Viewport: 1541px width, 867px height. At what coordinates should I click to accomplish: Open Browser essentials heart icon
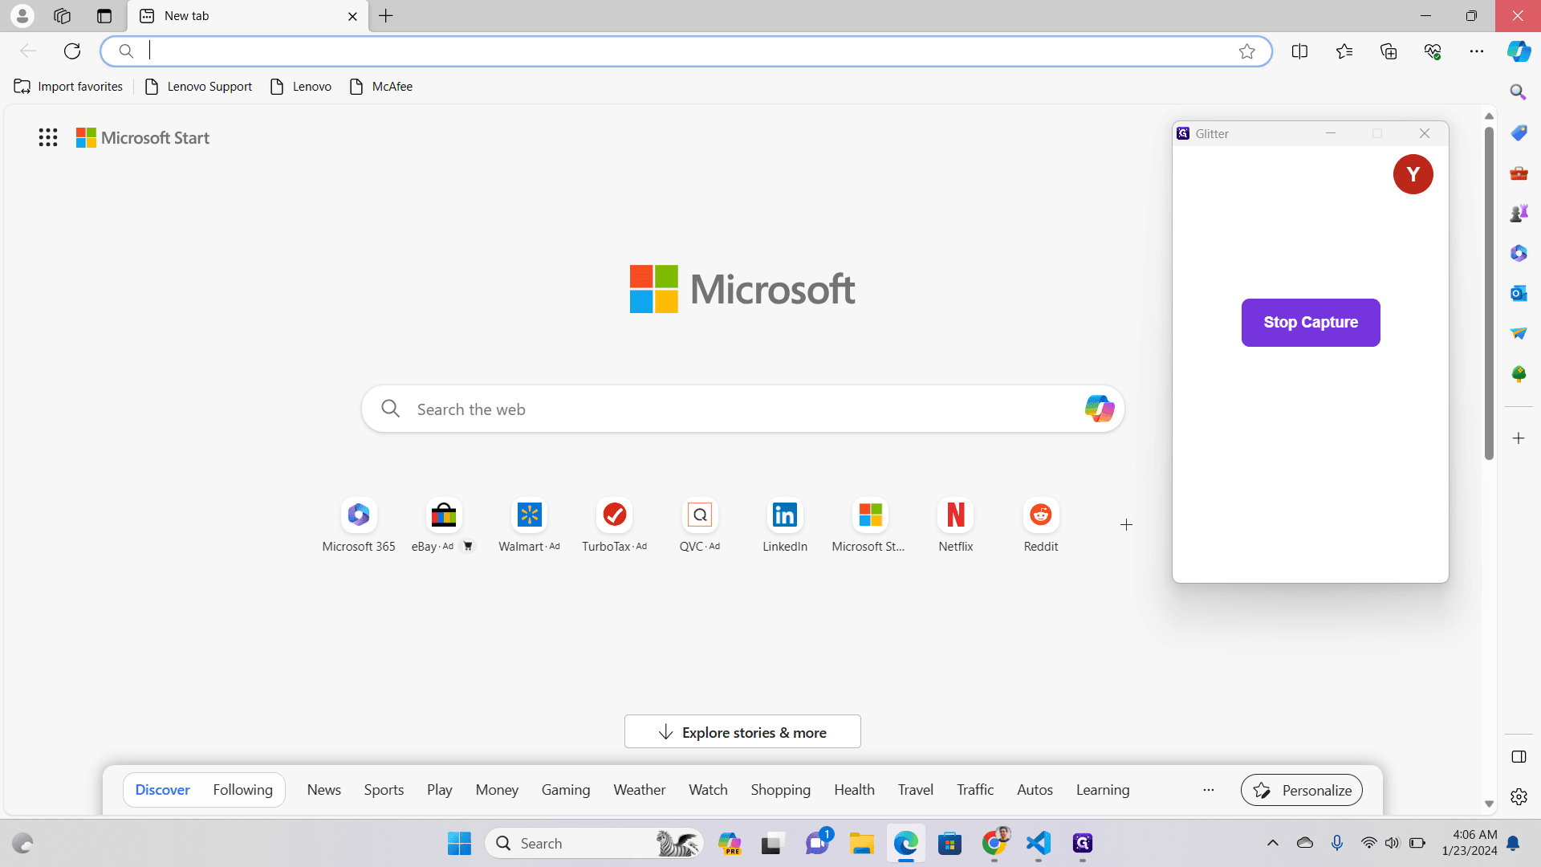point(1433,51)
